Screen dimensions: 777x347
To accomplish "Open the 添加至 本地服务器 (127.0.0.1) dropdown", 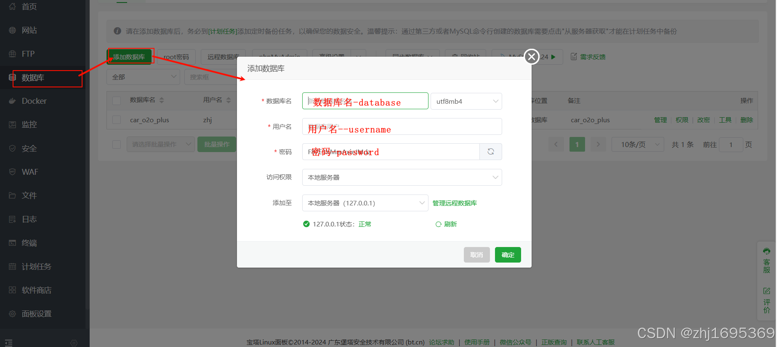I will click(x=365, y=203).
